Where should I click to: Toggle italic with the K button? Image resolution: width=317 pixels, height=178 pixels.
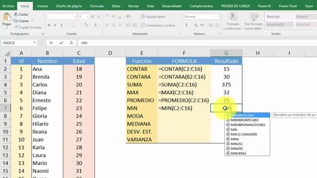(55, 25)
